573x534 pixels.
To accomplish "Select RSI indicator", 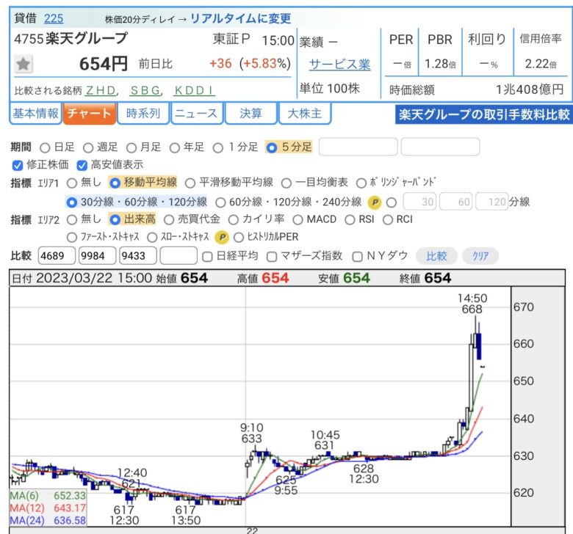I will (x=350, y=220).
